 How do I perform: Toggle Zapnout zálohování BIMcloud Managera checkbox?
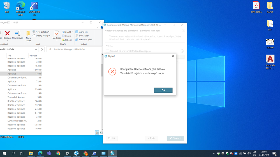pos(107,51)
